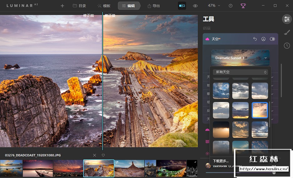Click the plus add-images button
Viewport: 293px width, 178px height.
coord(62,6)
